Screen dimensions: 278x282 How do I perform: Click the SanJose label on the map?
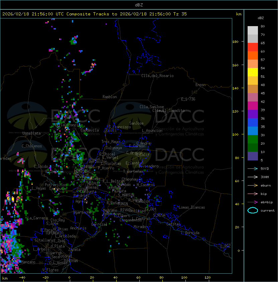pyautogui.click(x=136, y=123)
